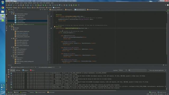Screen dimensions: 169x95
Task: Click the logcat horizontal scrollbar
Action: 65,91
